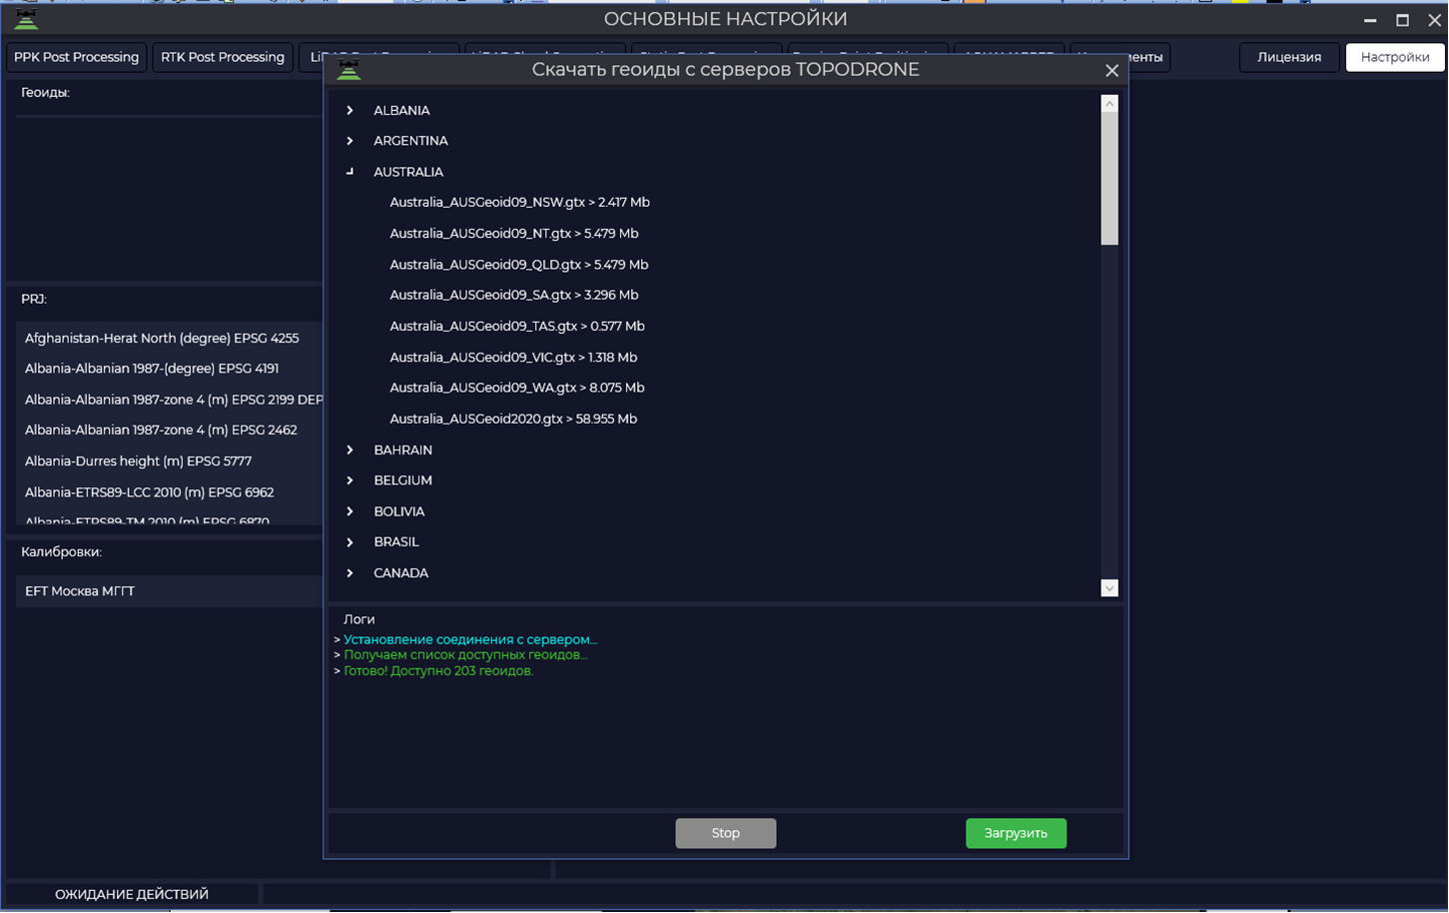Collapse the AUSTRALIA country node
The image size is (1449, 913).
pyautogui.click(x=350, y=172)
